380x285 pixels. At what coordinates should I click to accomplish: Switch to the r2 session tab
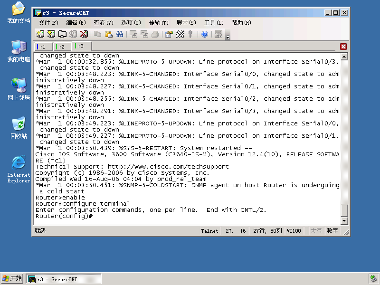[62, 47]
